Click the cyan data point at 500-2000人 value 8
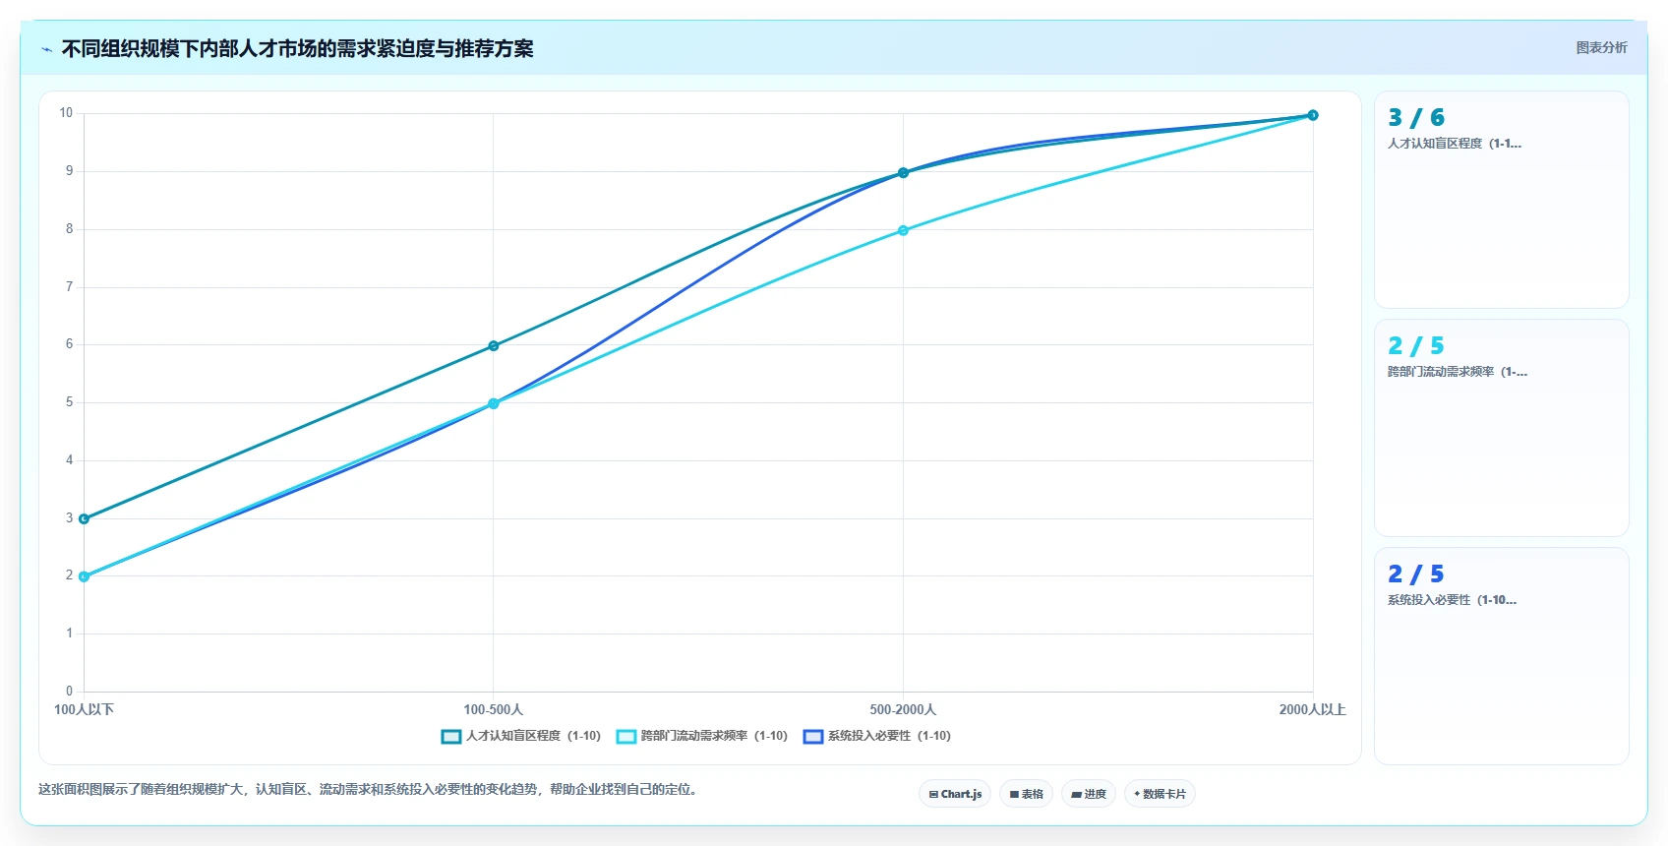1668x846 pixels. click(x=903, y=230)
